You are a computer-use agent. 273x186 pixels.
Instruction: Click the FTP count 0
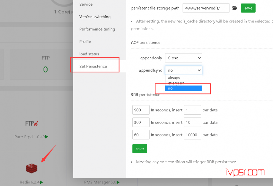[45, 69]
